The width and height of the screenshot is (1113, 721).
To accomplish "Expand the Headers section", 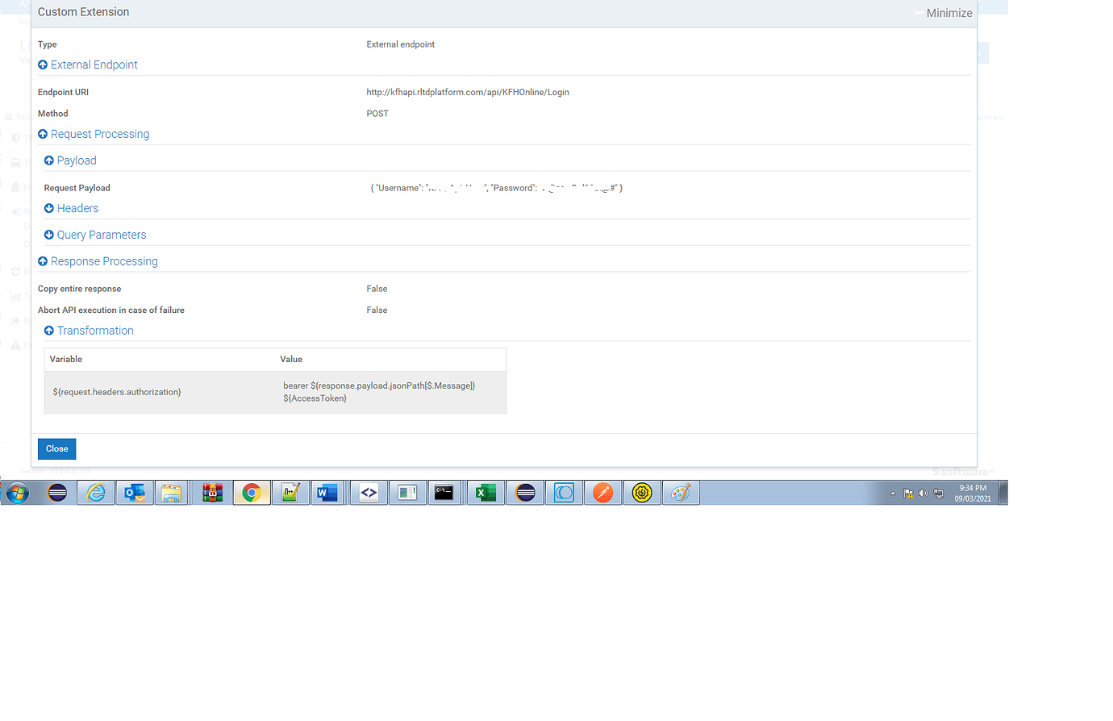I will pyautogui.click(x=71, y=208).
